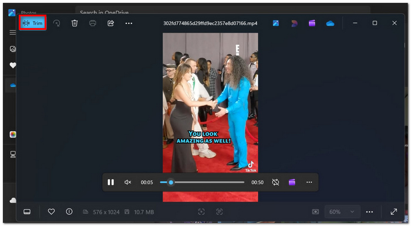
Task: Open OneDrive cloud icon in title bar
Action: point(330,23)
